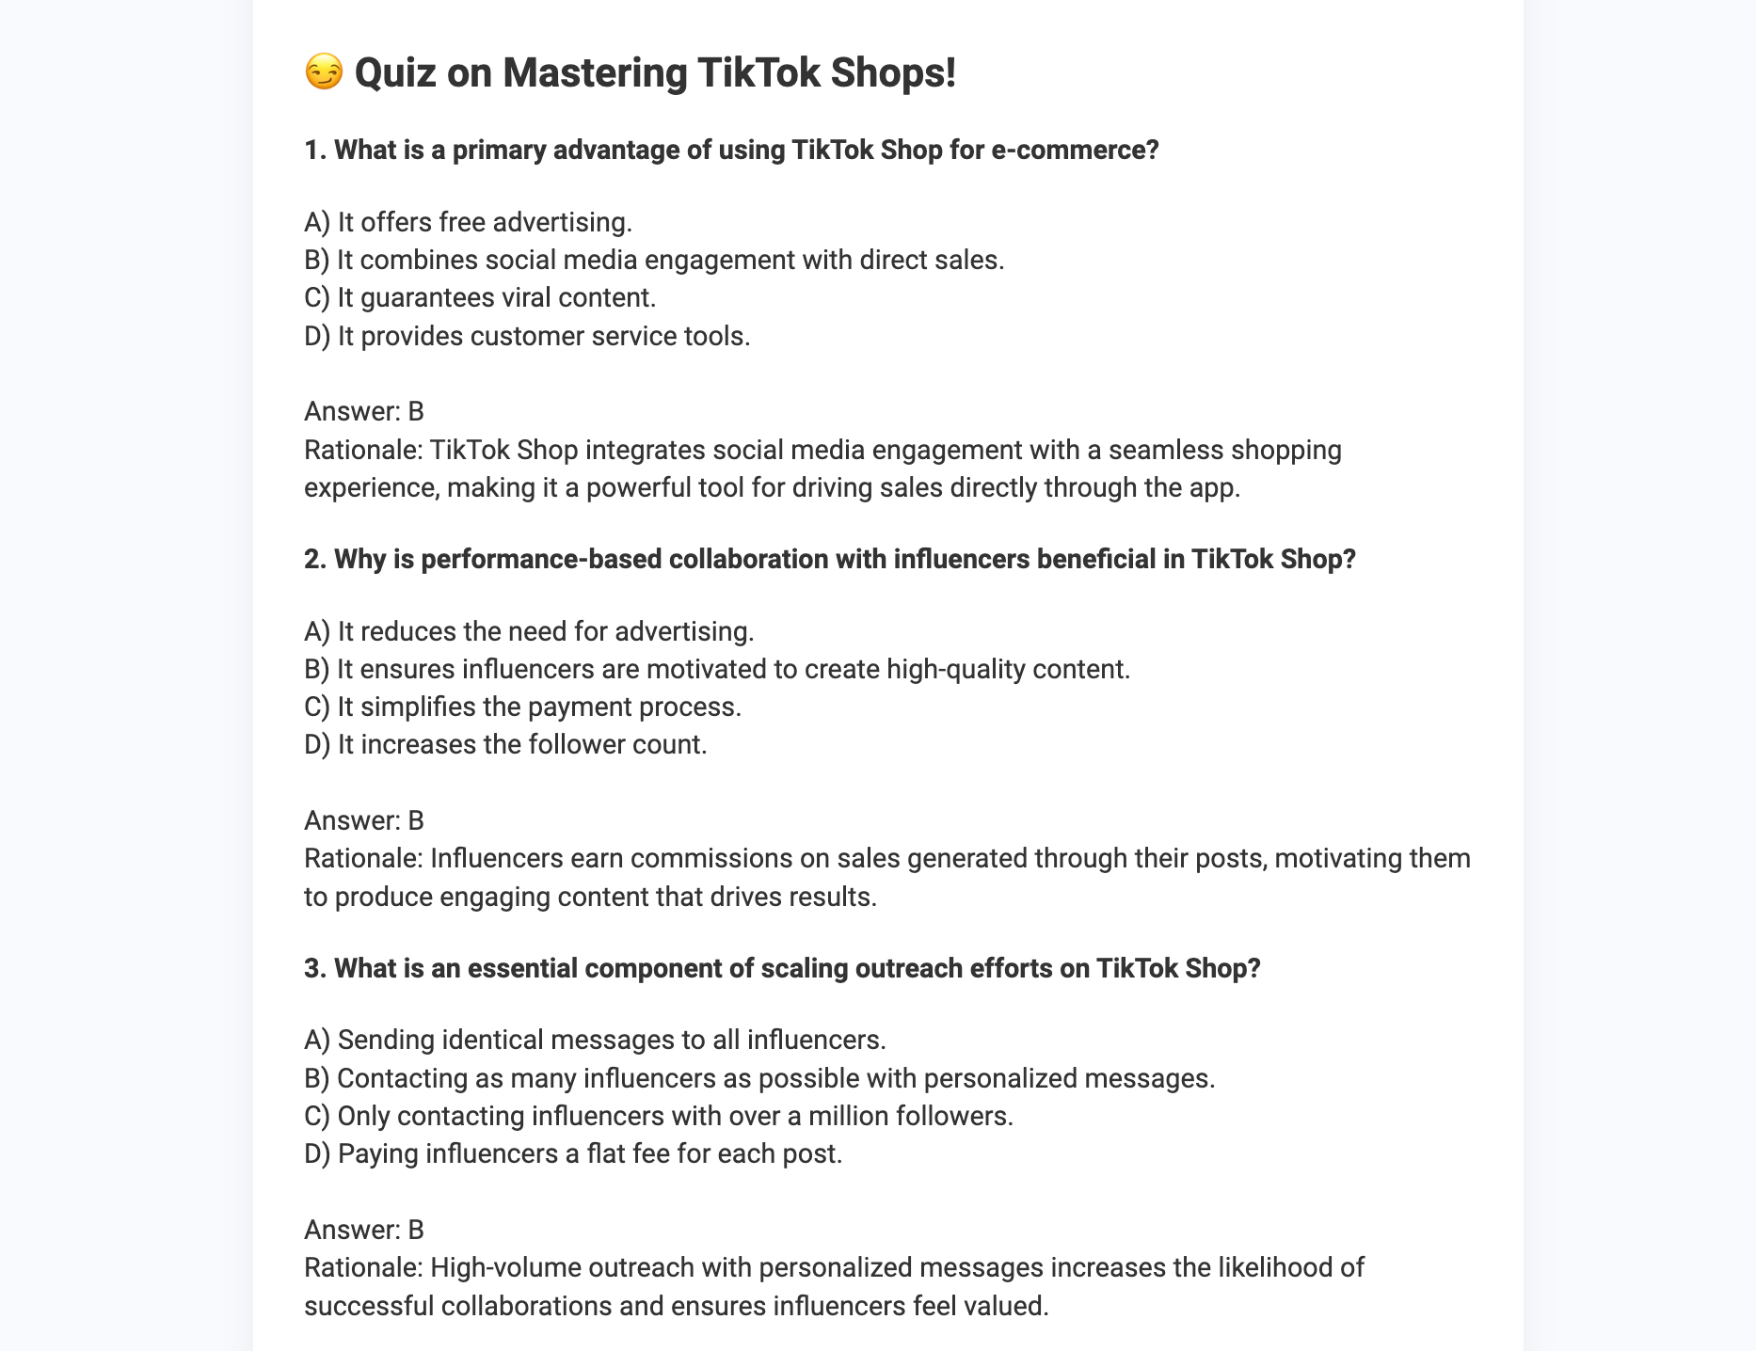Choose 'Sending identical messages to all influencers'

click(595, 1040)
